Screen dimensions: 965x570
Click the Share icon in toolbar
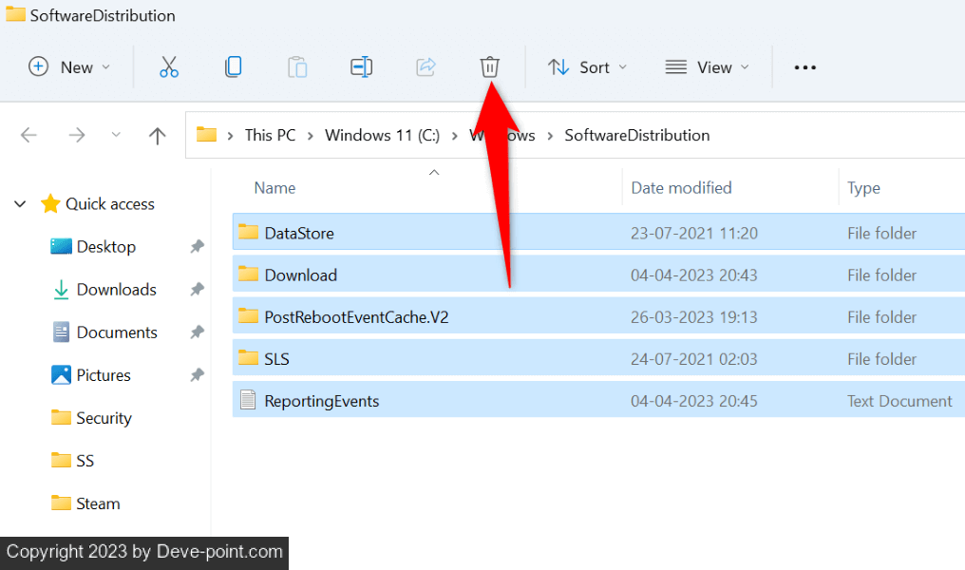[426, 67]
